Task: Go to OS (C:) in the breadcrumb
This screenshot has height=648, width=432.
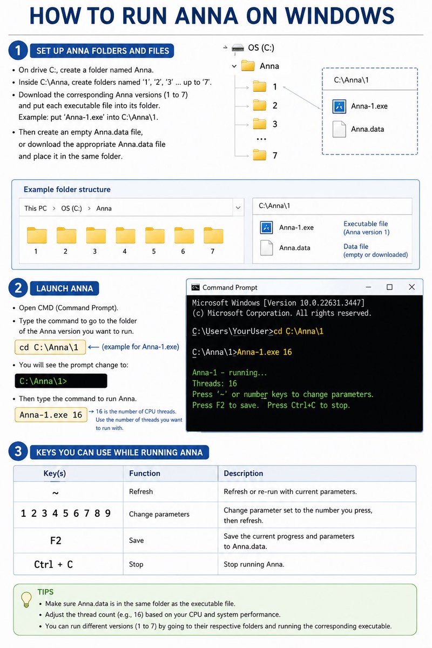Action: coord(71,208)
